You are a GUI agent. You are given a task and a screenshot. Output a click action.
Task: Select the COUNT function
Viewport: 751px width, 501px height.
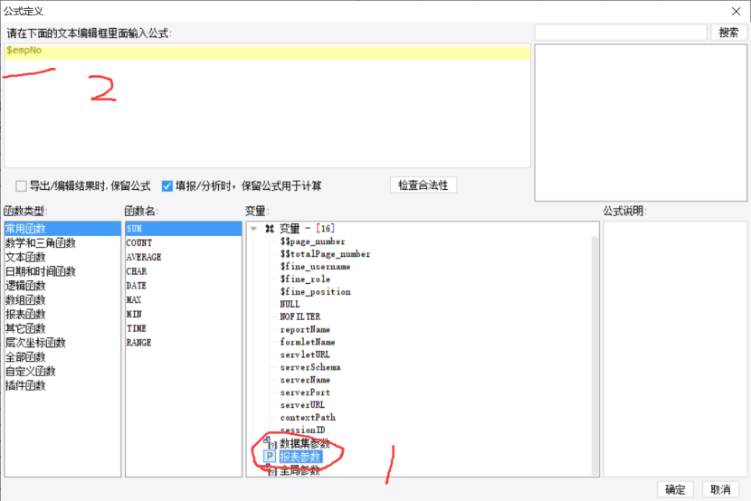tap(184, 243)
